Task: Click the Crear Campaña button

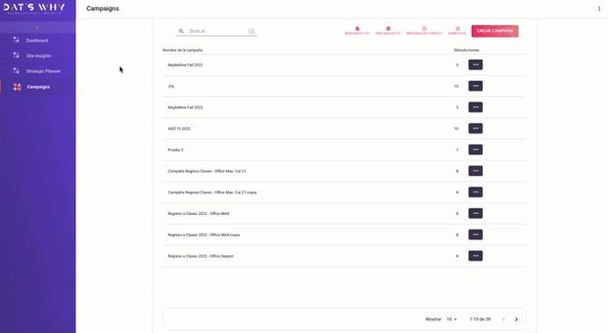Action: [x=495, y=31]
